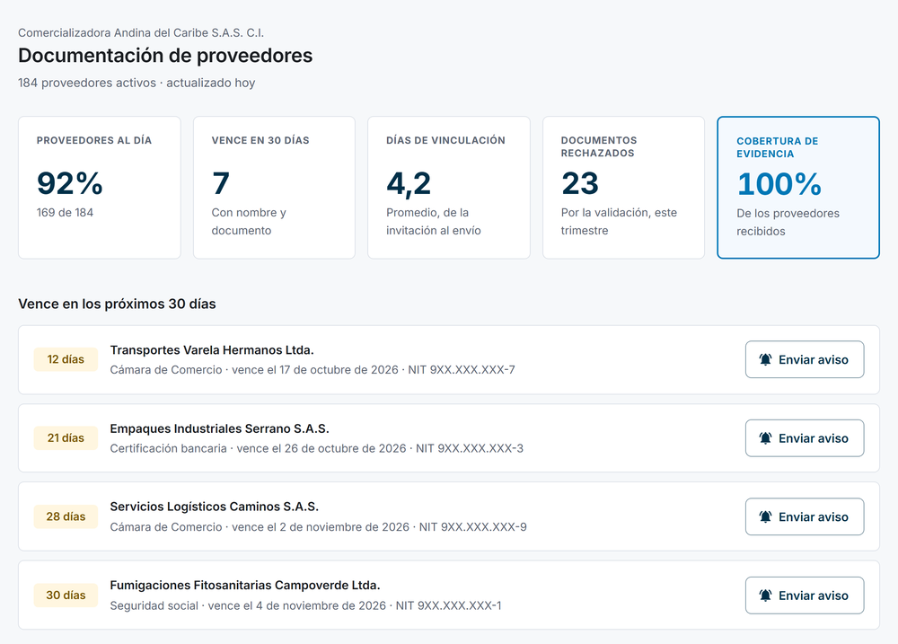Send notice to Servicios Logísticos Caminos S.A.S.
The width and height of the screenshot is (898, 644).
click(x=805, y=516)
